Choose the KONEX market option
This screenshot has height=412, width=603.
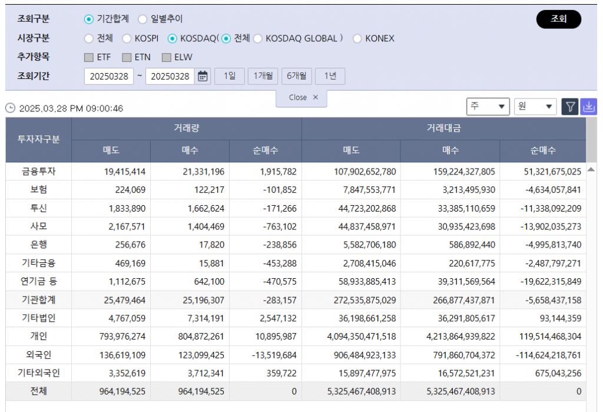pyautogui.click(x=357, y=38)
